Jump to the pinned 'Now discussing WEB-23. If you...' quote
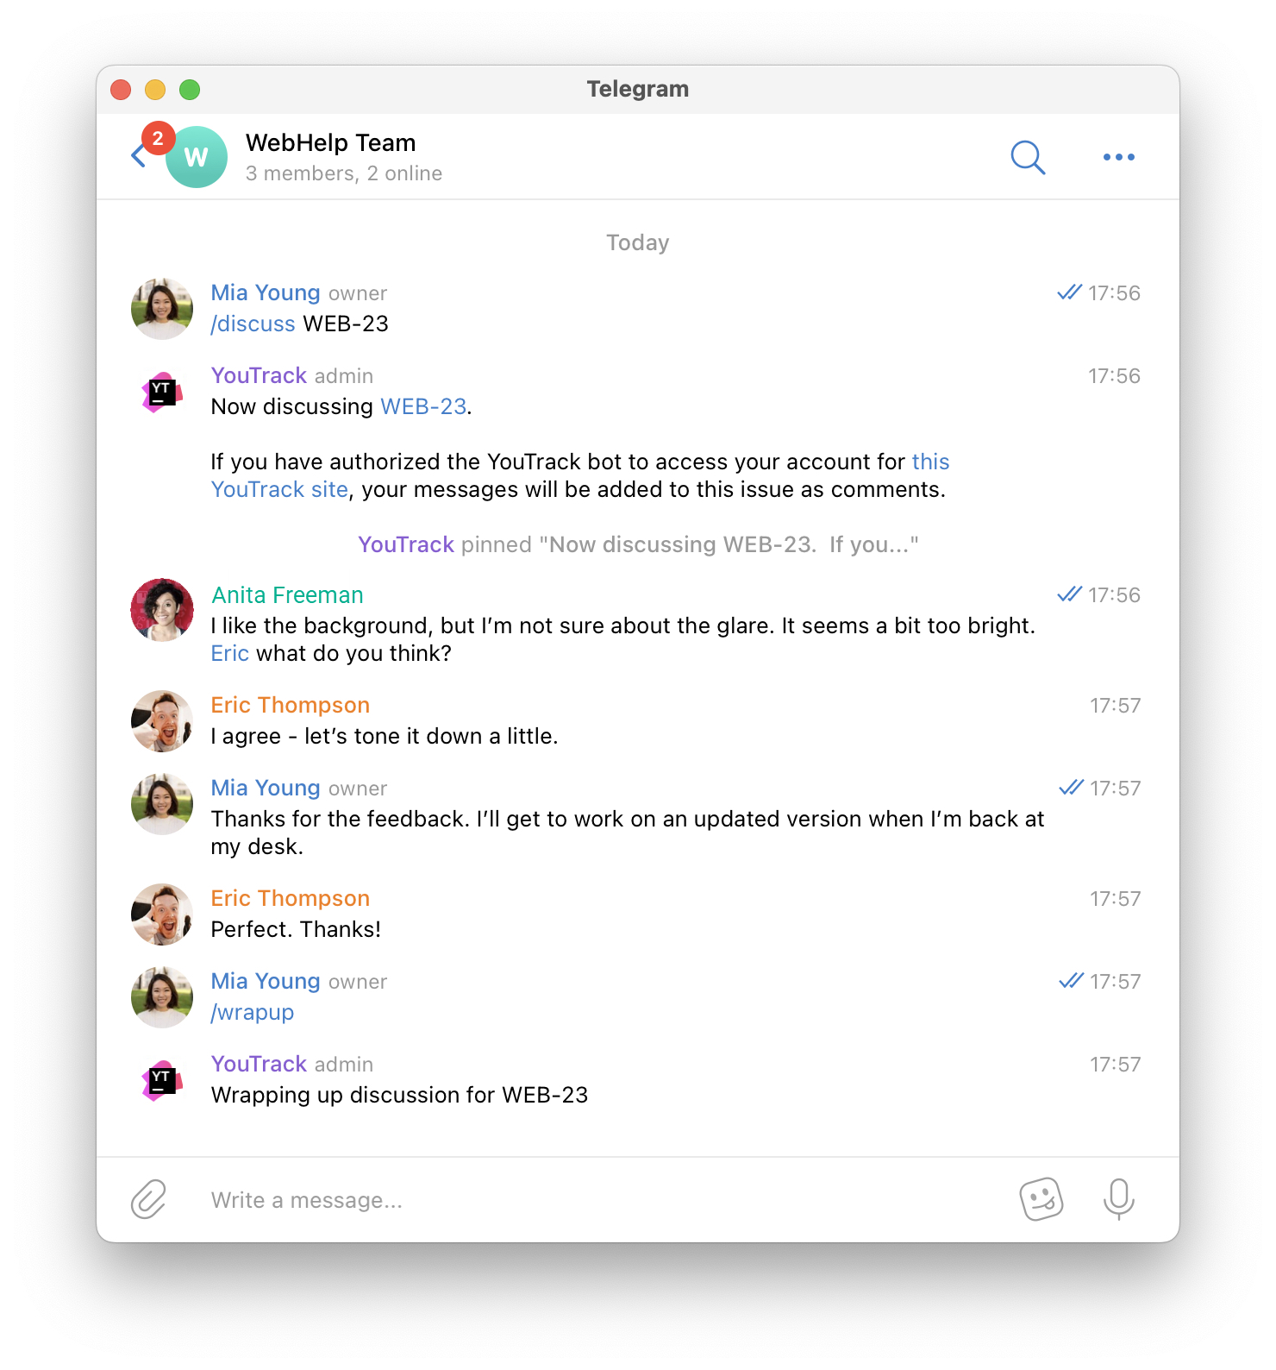 point(729,544)
